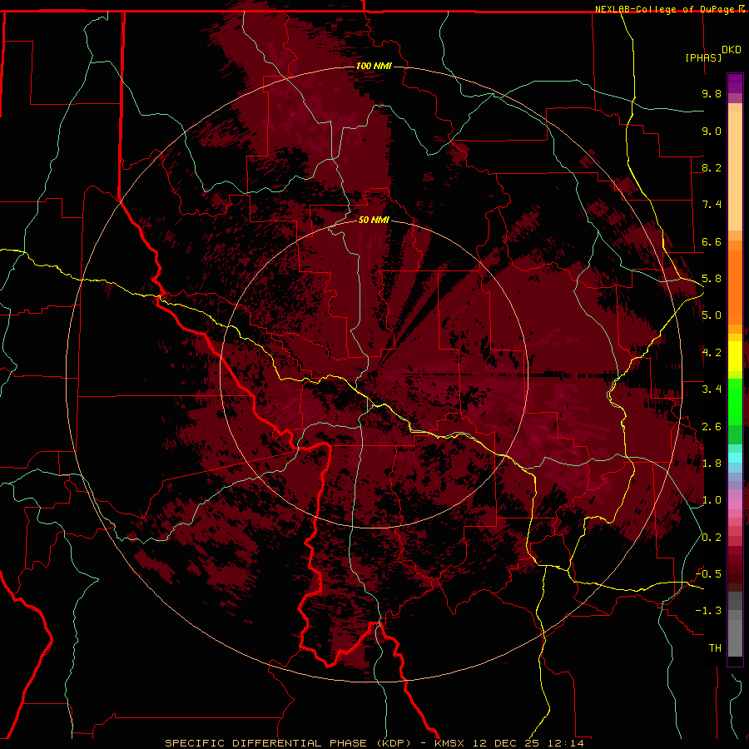Click the 50 NMI range ring label

click(x=374, y=220)
